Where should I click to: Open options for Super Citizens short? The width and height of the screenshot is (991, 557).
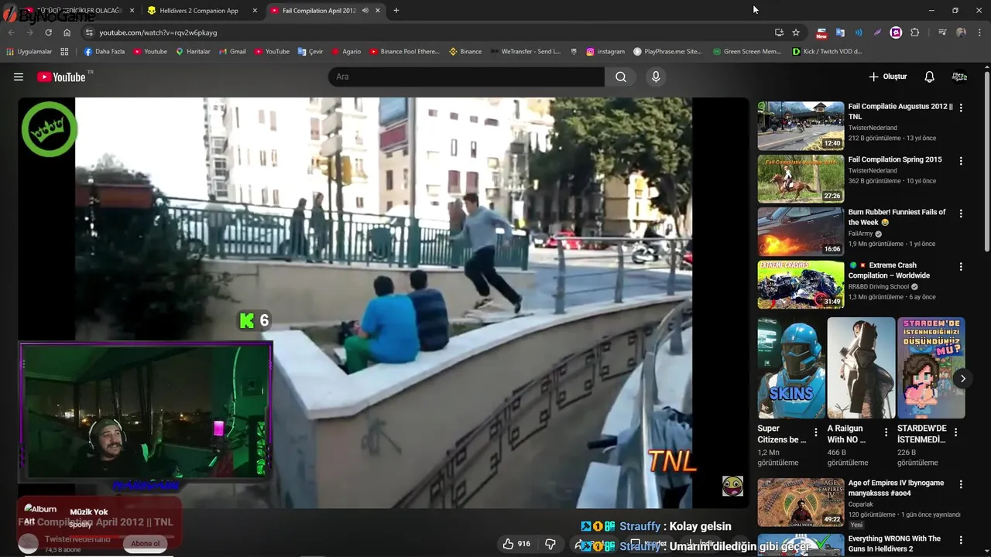pos(815,432)
